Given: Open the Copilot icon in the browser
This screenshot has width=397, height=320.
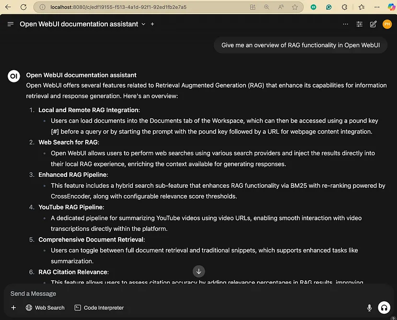Looking at the screenshot, I should (x=391, y=7).
